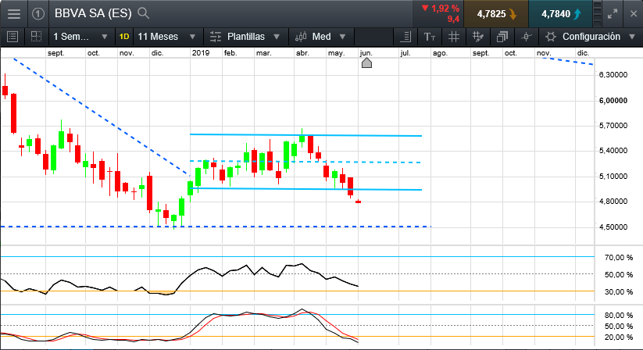Click the 5,10000 price axis label

click(x=613, y=177)
